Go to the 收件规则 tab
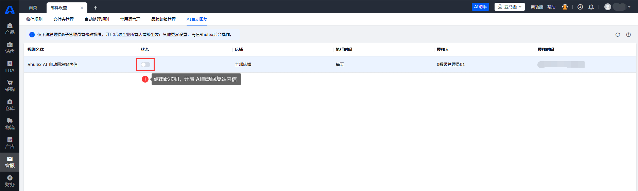The height and width of the screenshot is (191, 638). 34,19
